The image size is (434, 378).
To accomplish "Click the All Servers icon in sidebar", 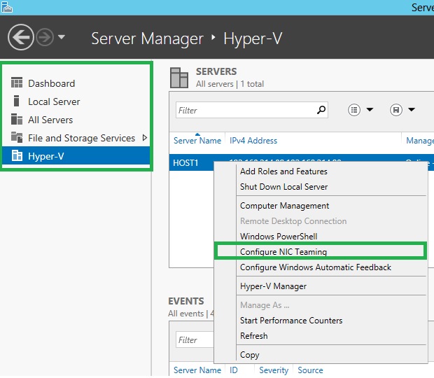I will (x=17, y=119).
